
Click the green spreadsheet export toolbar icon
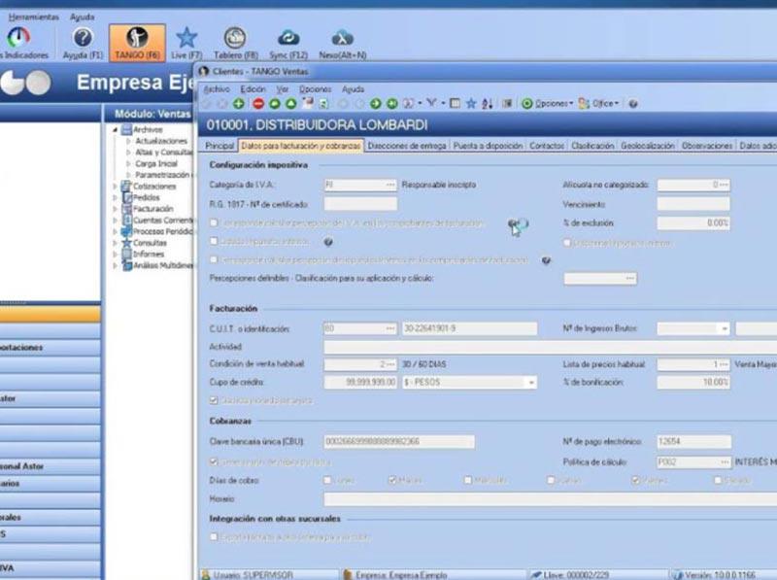pos(323,104)
